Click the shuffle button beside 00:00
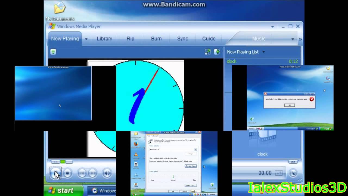 279,173
